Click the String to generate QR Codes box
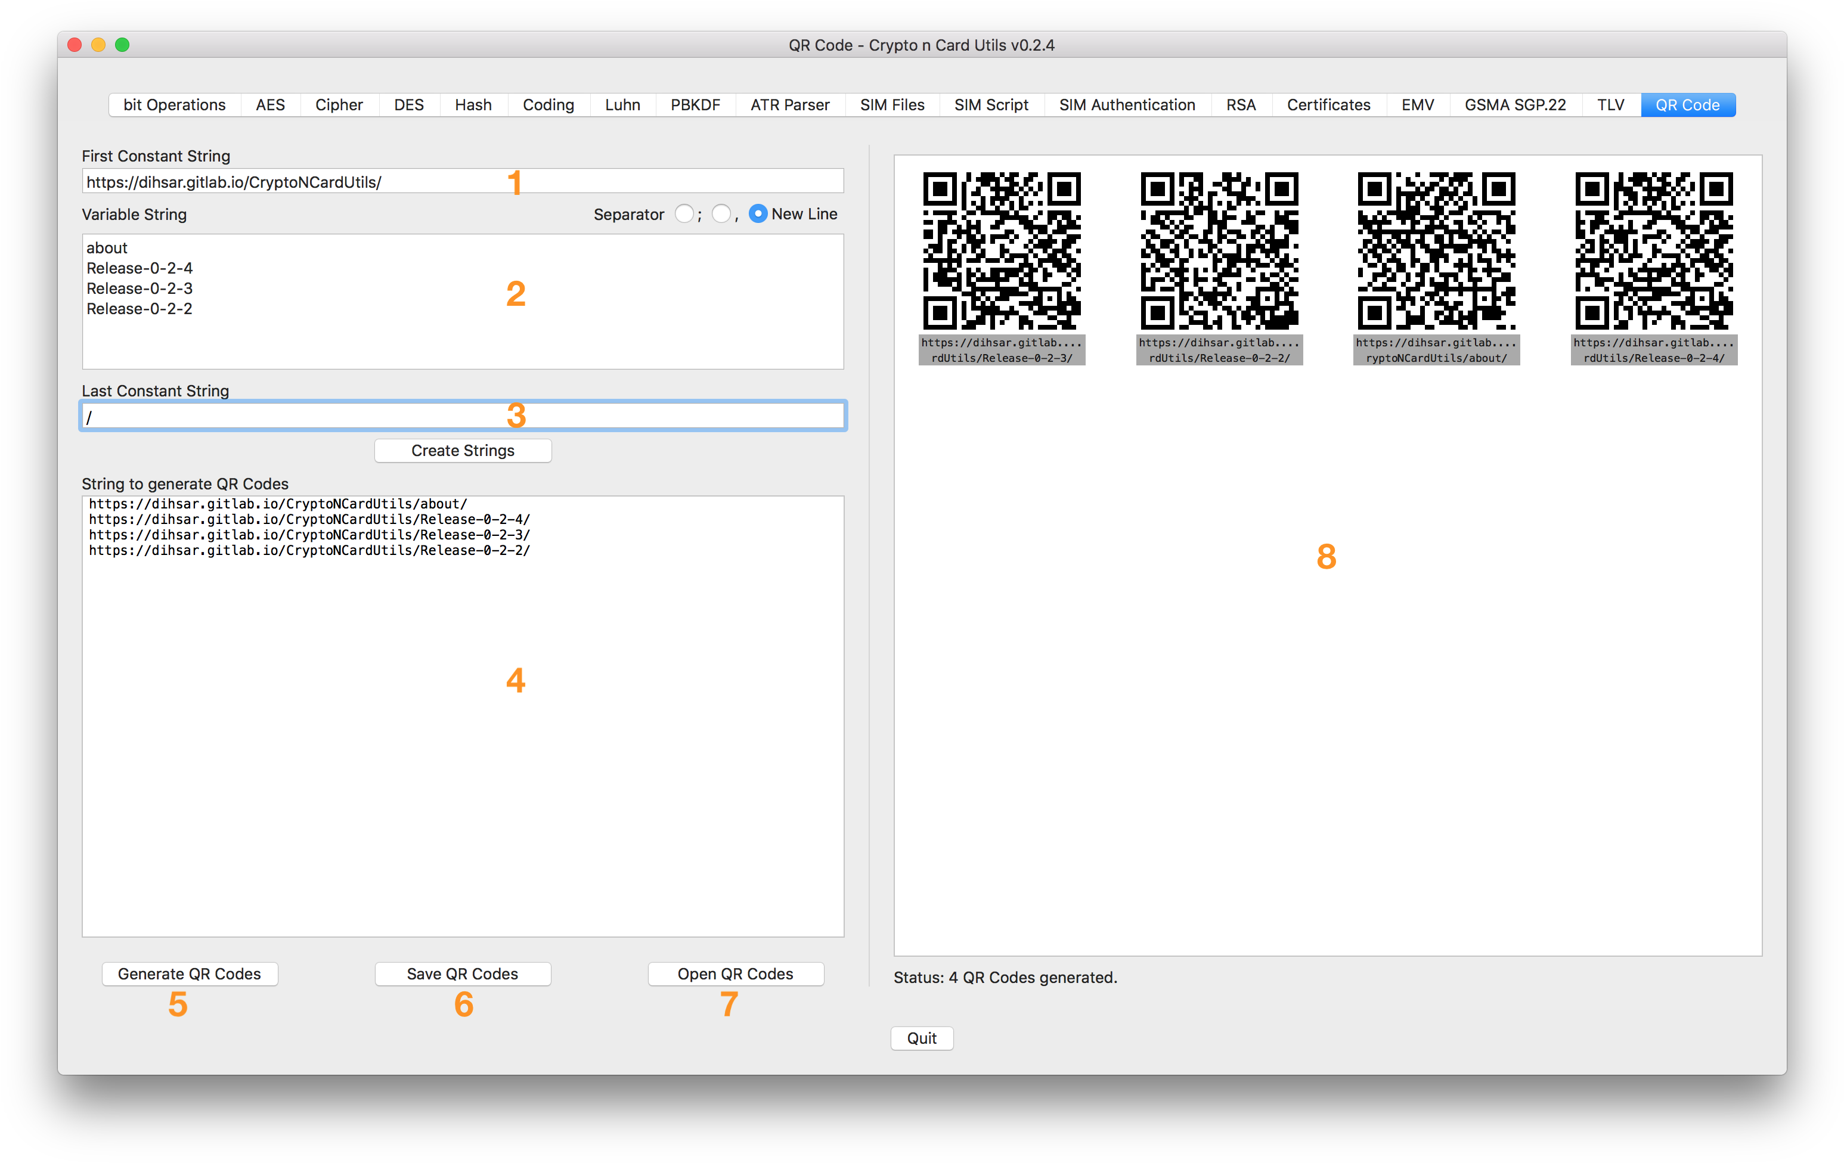This screenshot has width=1844, height=1163. pos(463,716)
